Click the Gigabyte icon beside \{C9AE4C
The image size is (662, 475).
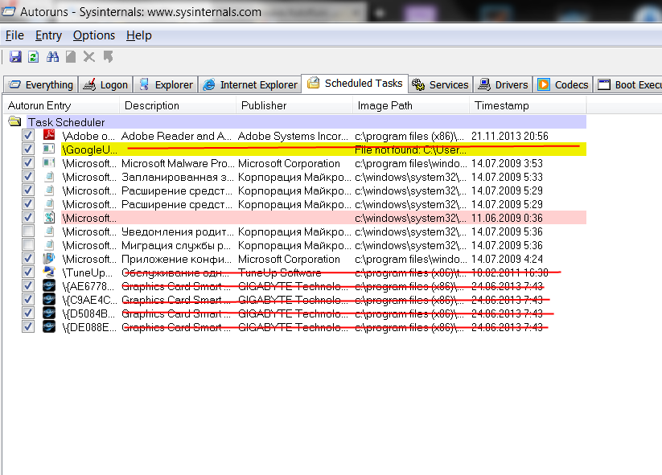click(49, 300)
